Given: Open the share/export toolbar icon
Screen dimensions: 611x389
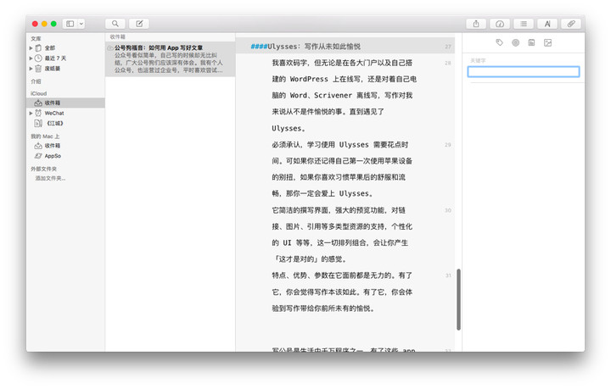Looking at the screenshot, I should point(476,24).
